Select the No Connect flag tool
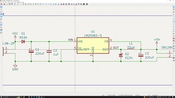 point(174,24)
